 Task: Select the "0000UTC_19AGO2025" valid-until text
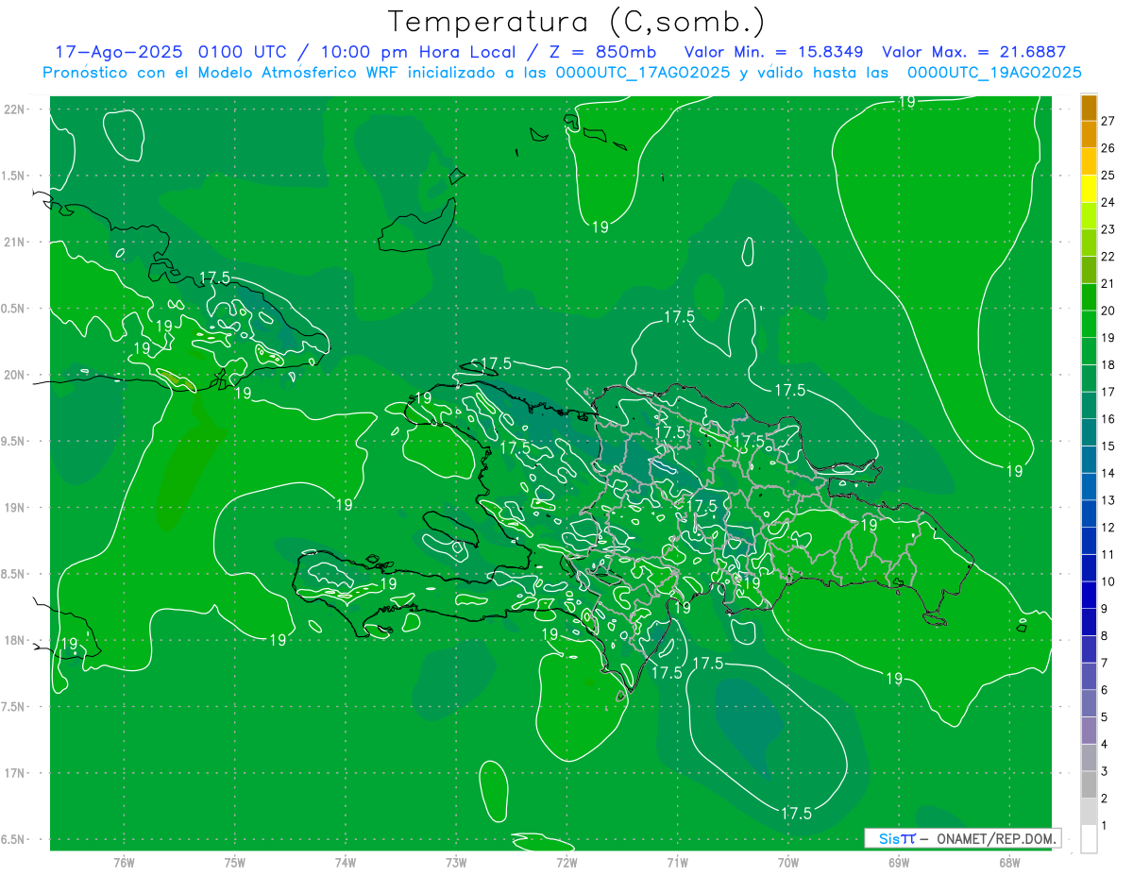[994, 73]
